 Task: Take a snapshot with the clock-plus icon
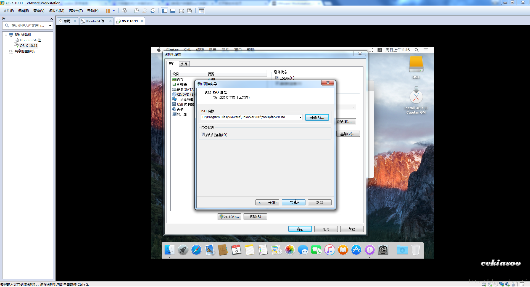click(136, 11)
